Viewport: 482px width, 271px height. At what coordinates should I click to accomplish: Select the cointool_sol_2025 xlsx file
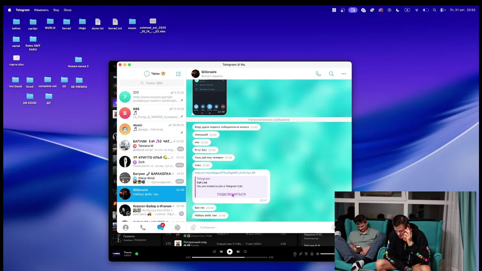click(x=153, y=26)
